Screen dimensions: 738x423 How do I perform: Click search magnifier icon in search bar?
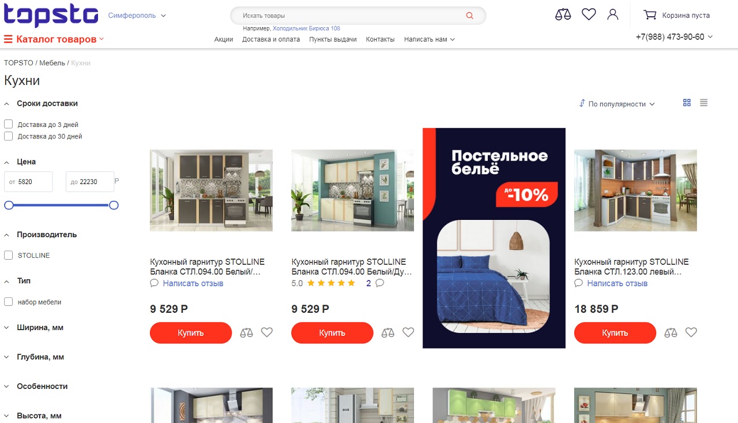point(469,16)
